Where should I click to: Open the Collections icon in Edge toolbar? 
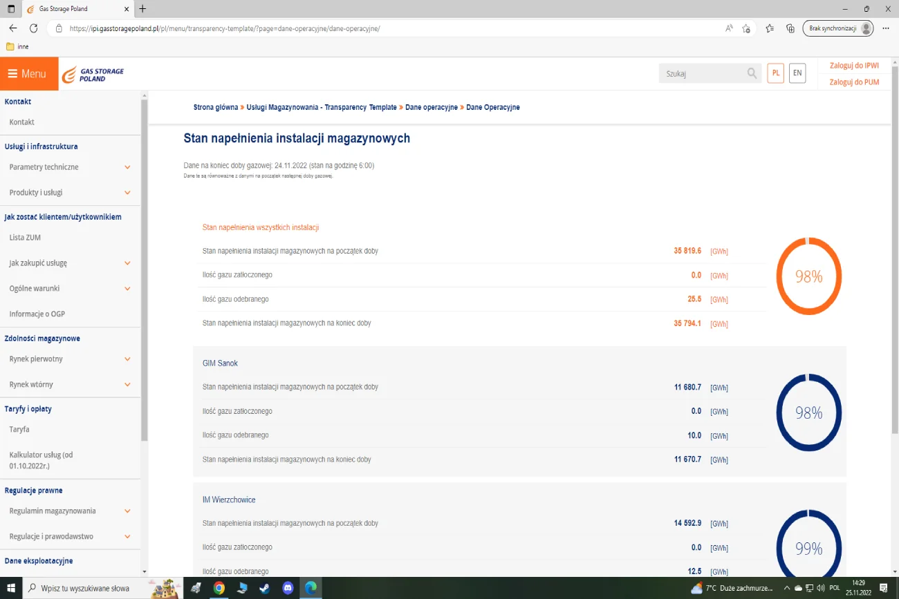tap(790, 28)
